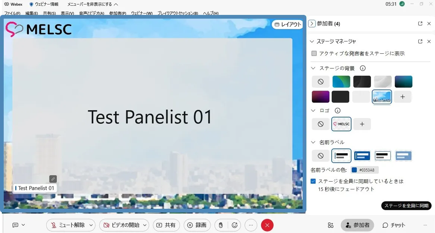Select the no name label option
Screen dimensions: 435x233
click(321, 156)
